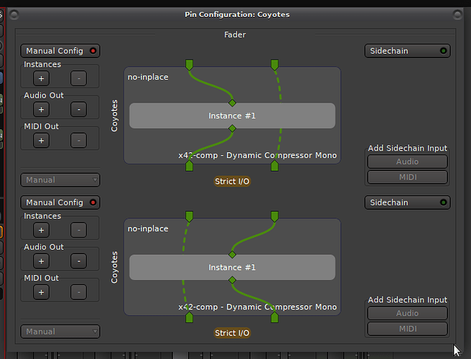Image resolution: width=471 pixels, height=359 pixels.
Task: Click the minus under upper Instances
Action: pyautogui.click(x=79, y=78)
